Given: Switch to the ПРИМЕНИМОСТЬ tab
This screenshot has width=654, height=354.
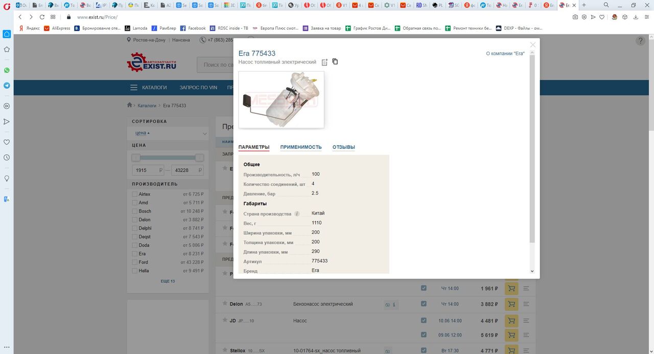Looking at the screenshot, I should click(301, 147).
